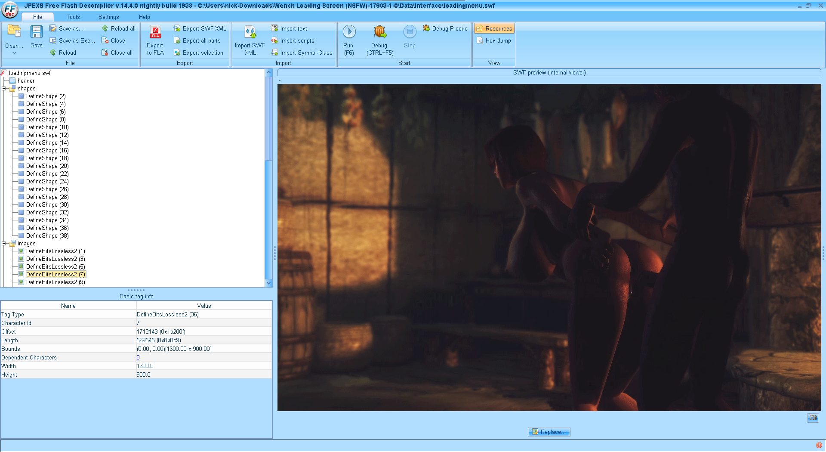826x452 pixels.
Task: Select DefineBitsLossless2 (3) in the tree
Action: (x=55, y=259)
